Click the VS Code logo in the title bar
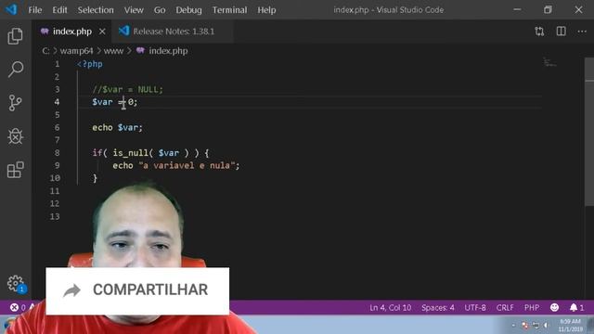594x334 pixels. [x=11, y=9]
